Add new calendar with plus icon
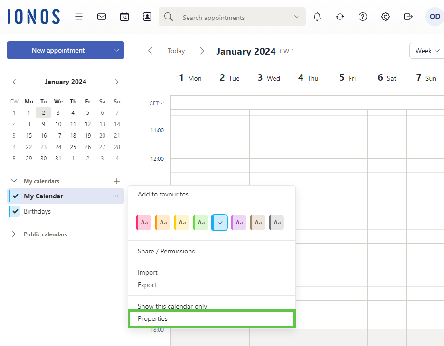 (117, 181)
